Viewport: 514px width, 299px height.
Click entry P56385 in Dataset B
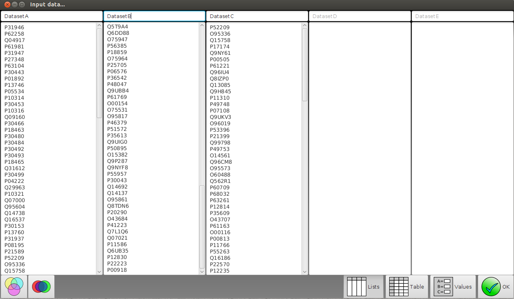click(x=117, y=46)
